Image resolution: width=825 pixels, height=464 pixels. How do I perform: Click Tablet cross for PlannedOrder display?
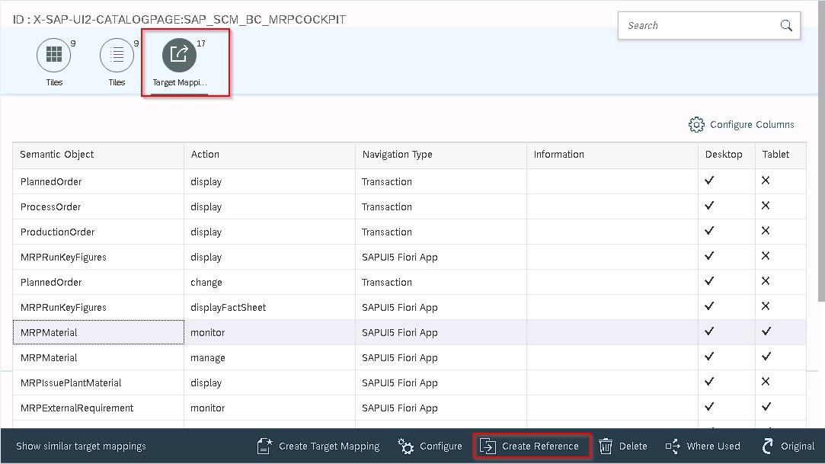pyautogui.click(x=766, y=181)
